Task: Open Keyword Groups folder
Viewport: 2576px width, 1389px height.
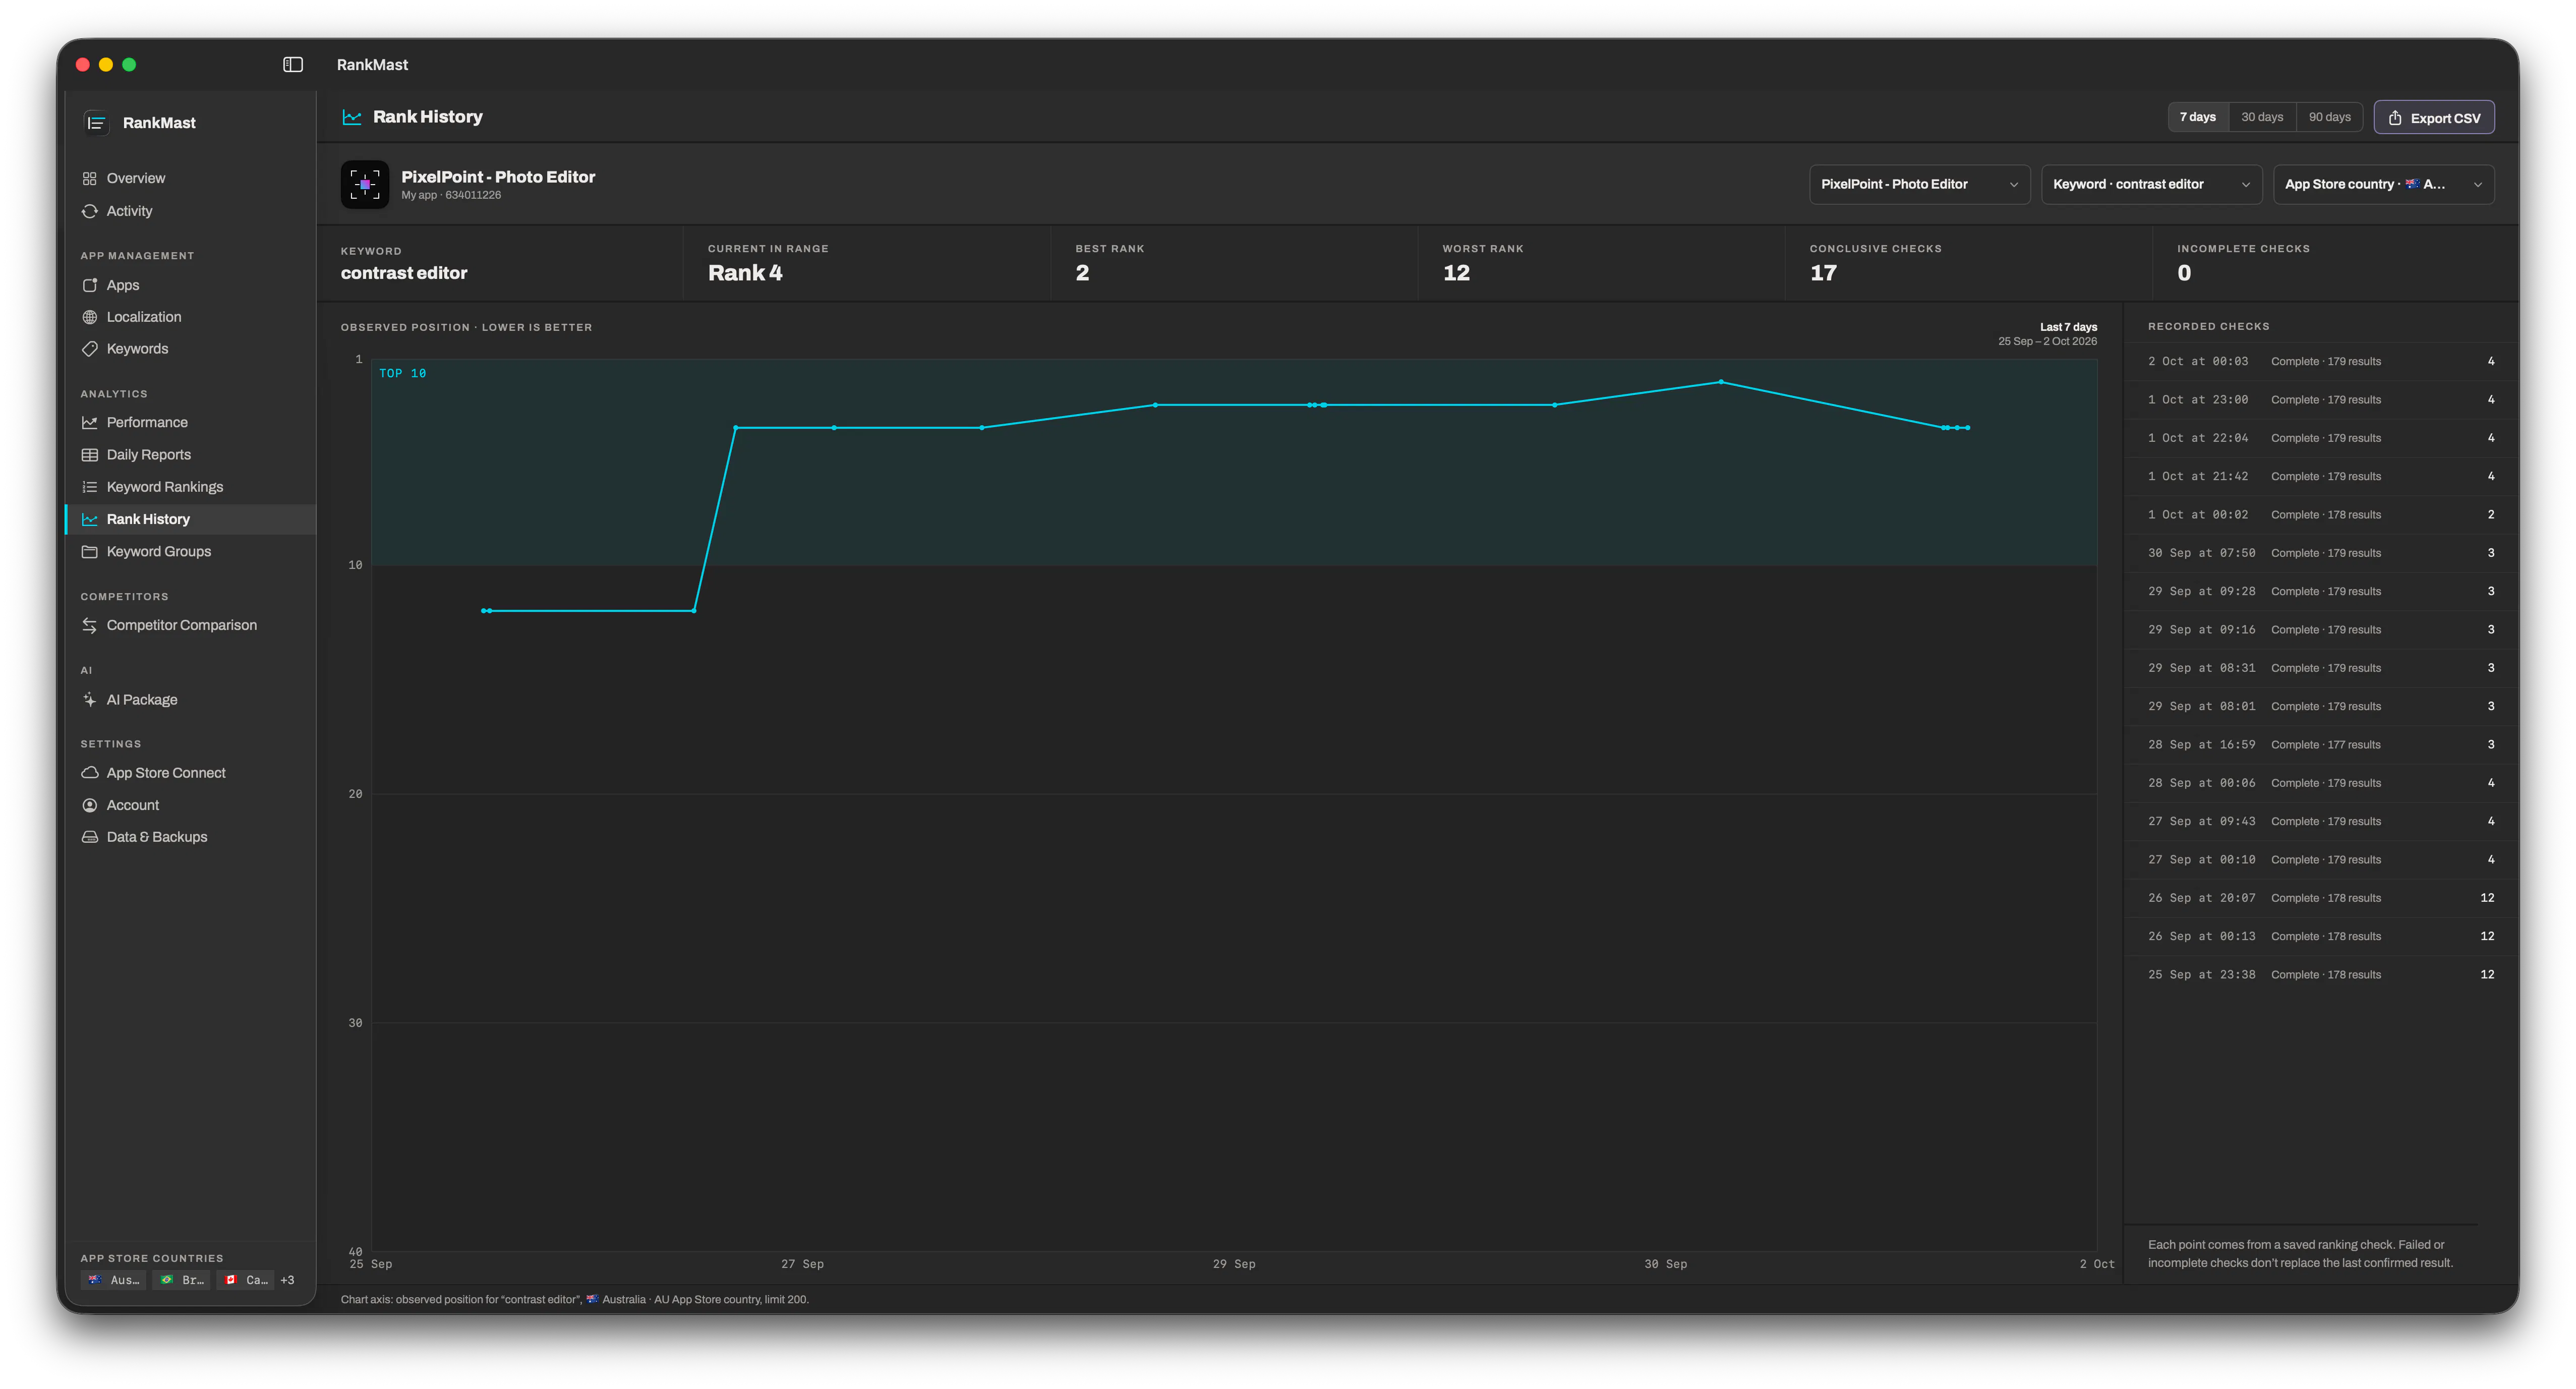Action: [x=190, y=551]
